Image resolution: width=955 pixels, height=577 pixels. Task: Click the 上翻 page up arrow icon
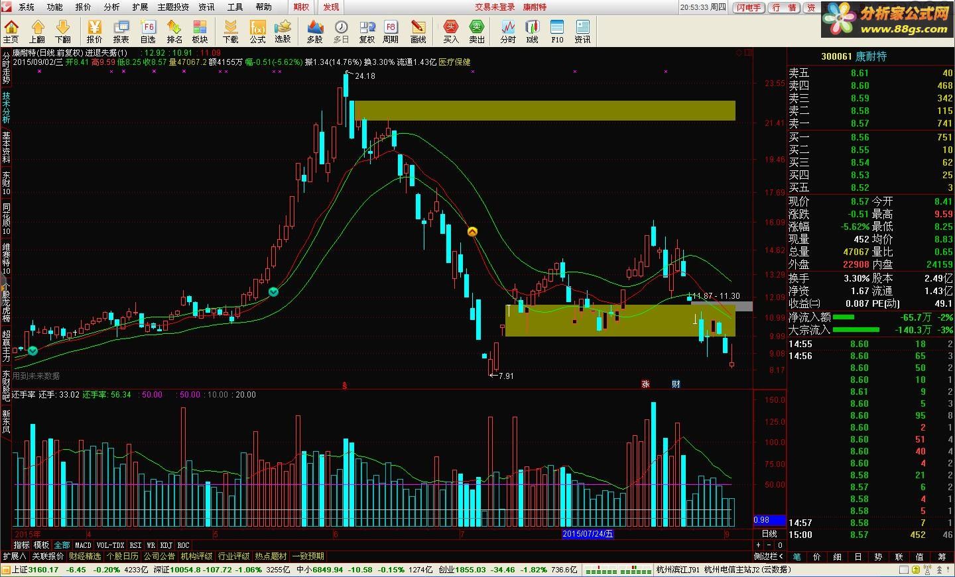[37, 31]
